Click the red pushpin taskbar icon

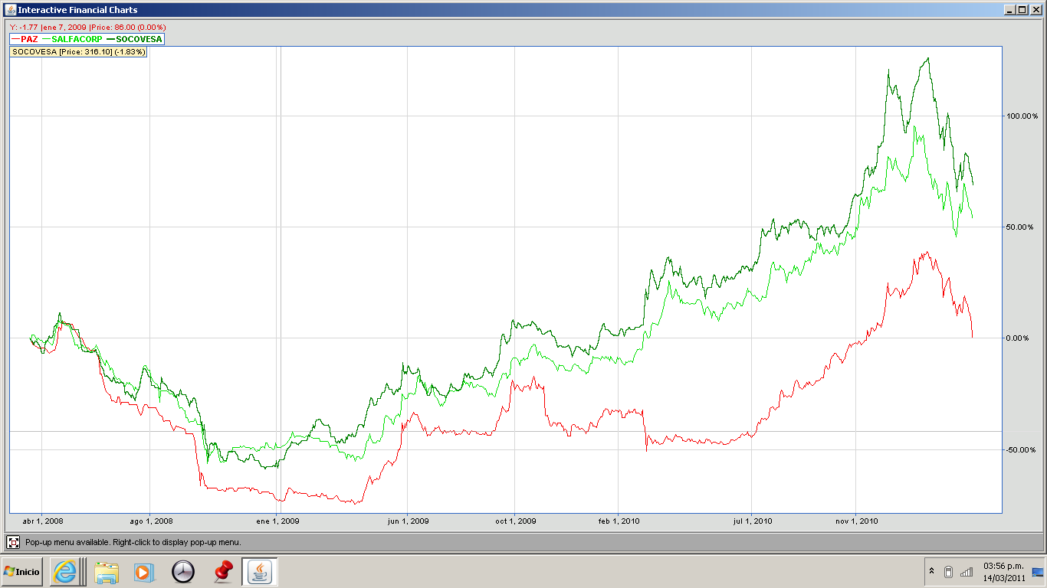pyautogui.click(x=223, y=571)
